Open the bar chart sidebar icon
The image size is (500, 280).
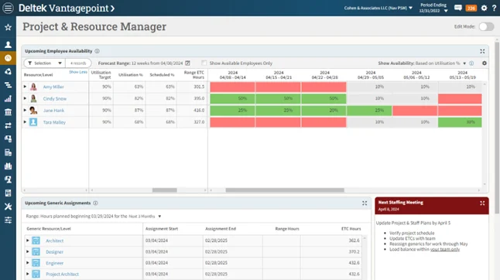point(8,99)
